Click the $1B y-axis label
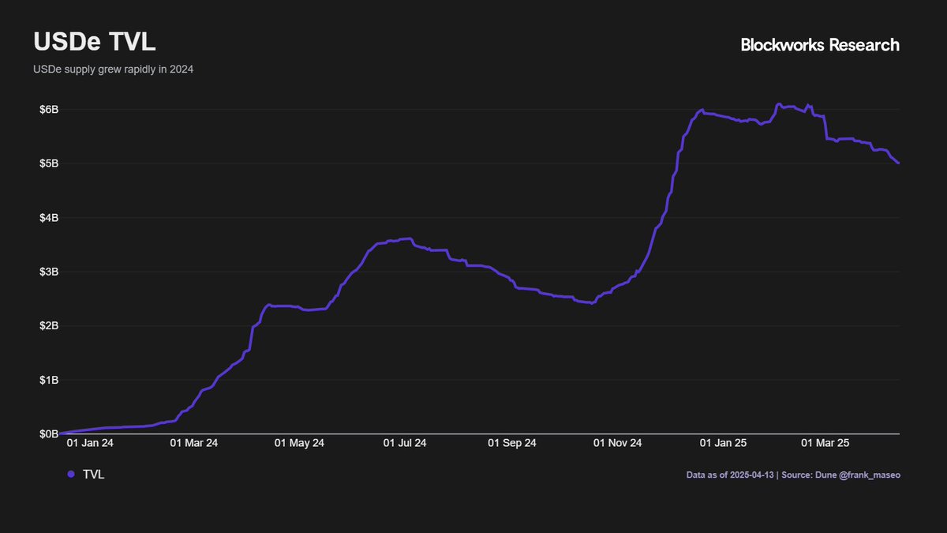The width and height of the screenshot is (947, 533). (49, 380)
